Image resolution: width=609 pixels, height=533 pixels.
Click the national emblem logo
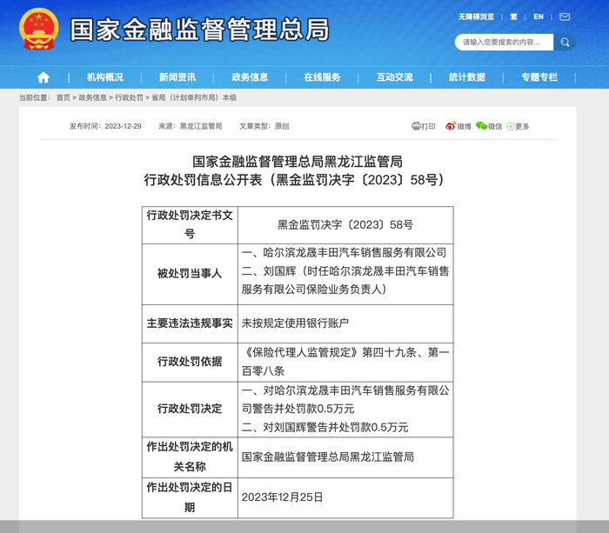pyautogui.click(x=39, y=30)
